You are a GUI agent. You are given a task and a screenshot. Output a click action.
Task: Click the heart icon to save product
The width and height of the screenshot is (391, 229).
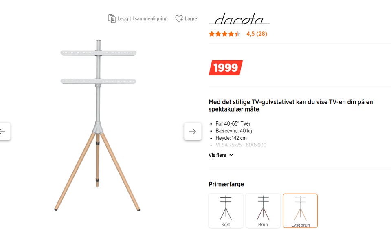(179, 18)
